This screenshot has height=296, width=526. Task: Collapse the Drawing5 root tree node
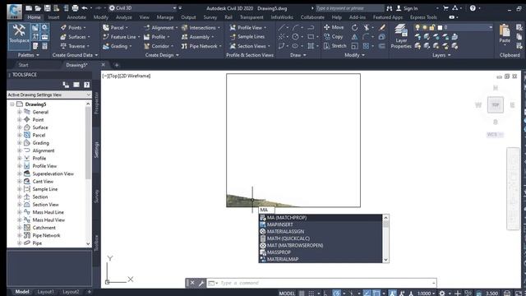pos(12,104)
